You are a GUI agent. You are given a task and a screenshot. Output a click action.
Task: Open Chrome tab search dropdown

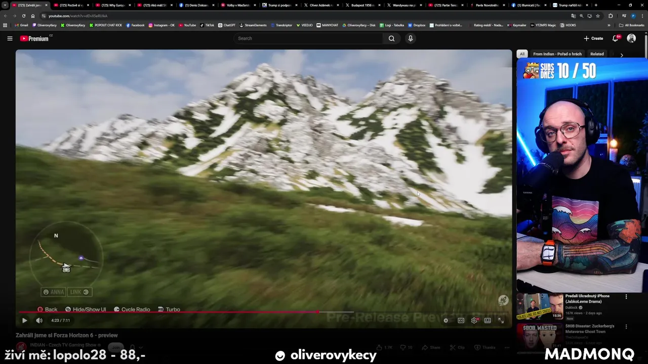5,5
